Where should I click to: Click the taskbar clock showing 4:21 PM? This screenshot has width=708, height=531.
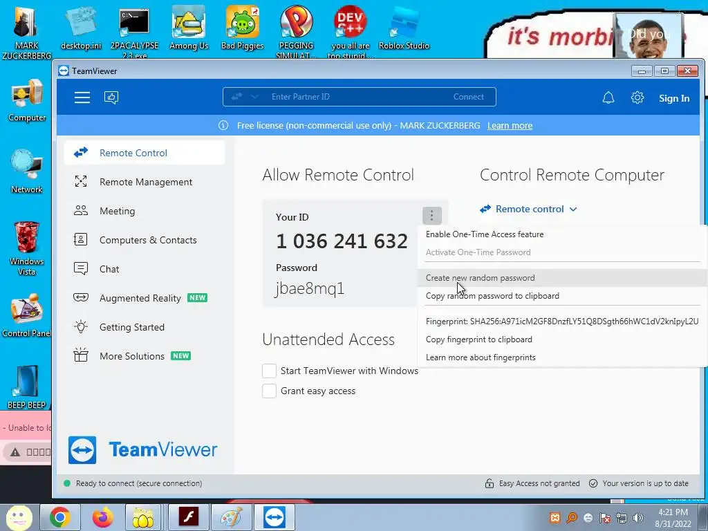(673, 518)
